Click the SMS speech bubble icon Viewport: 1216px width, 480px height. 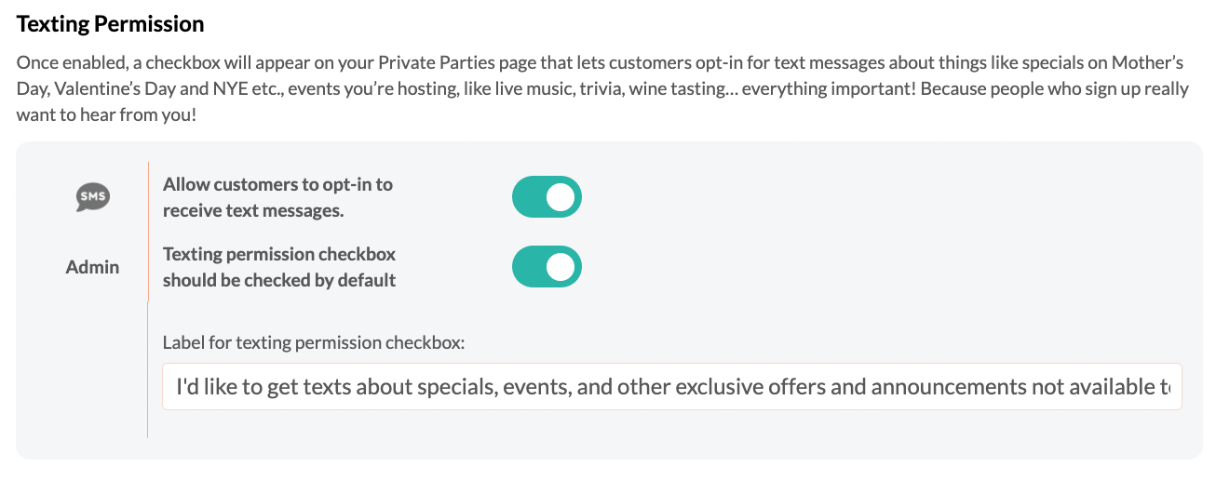92,197
